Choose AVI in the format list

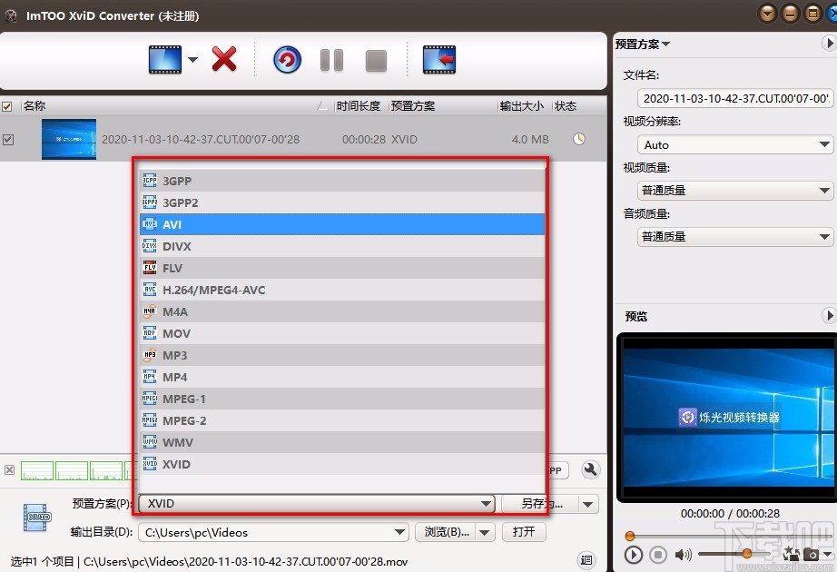coord(342,224)
